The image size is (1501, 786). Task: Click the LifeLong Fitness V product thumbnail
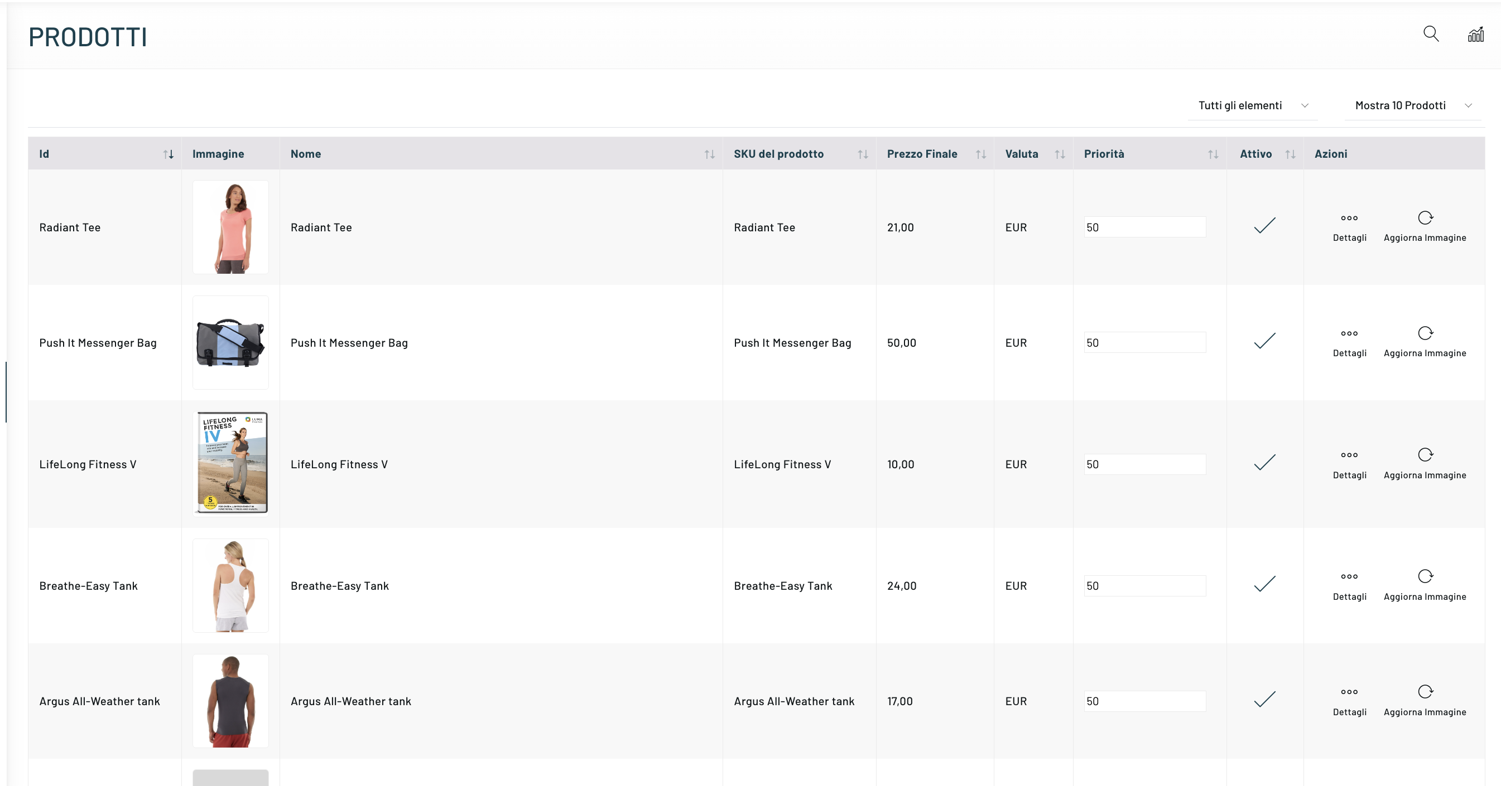[231, 463]
